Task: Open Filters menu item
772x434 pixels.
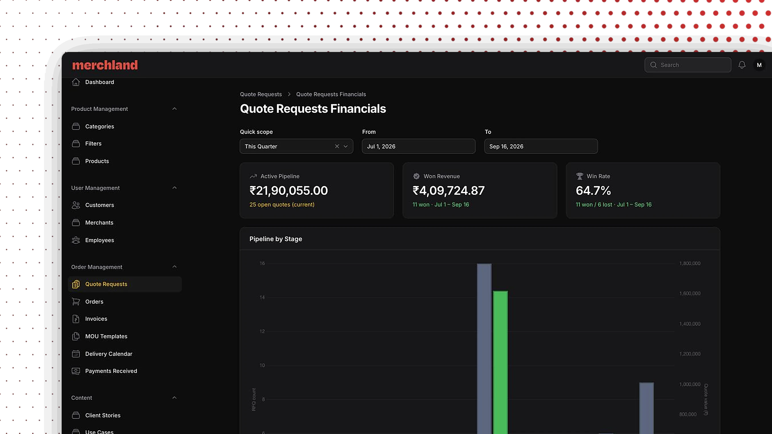Action: (x=93, y=144)
